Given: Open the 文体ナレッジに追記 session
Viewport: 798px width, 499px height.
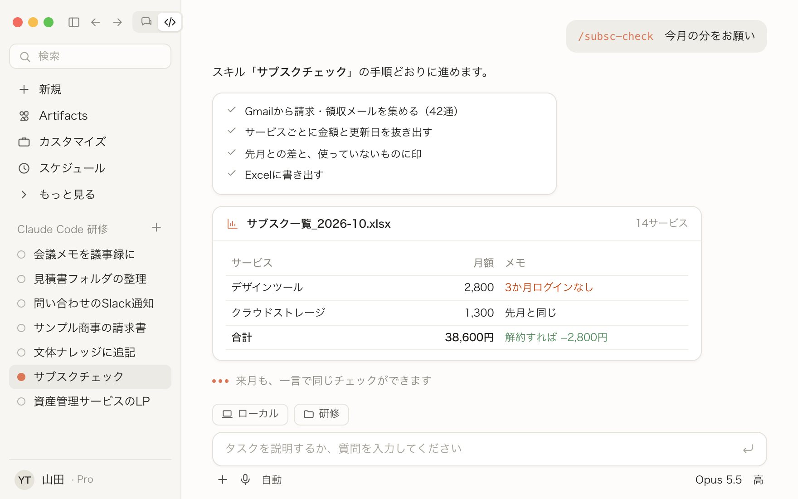Looking at the screenshot, I should tap(90, 352).
